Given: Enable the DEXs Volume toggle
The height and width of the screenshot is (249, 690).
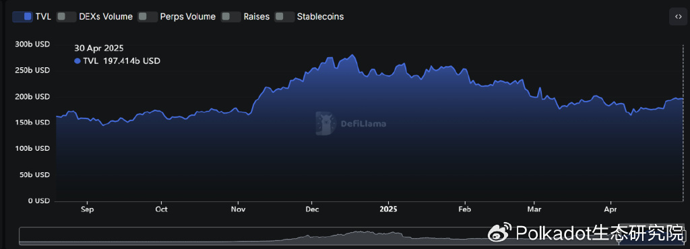Looking at the screenshot, I should tap(66, 17).
